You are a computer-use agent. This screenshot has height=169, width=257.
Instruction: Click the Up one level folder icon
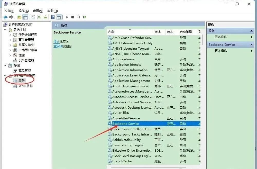pyautogui.click(x=19, y=17)
